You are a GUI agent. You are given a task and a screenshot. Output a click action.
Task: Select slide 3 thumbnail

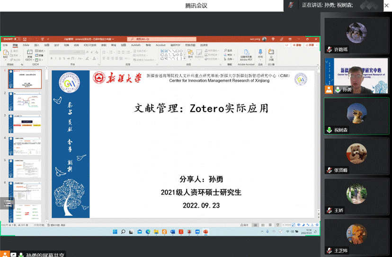(x=25, y=124)
